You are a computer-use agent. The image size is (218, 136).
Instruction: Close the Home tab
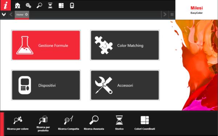click(27, 15)
